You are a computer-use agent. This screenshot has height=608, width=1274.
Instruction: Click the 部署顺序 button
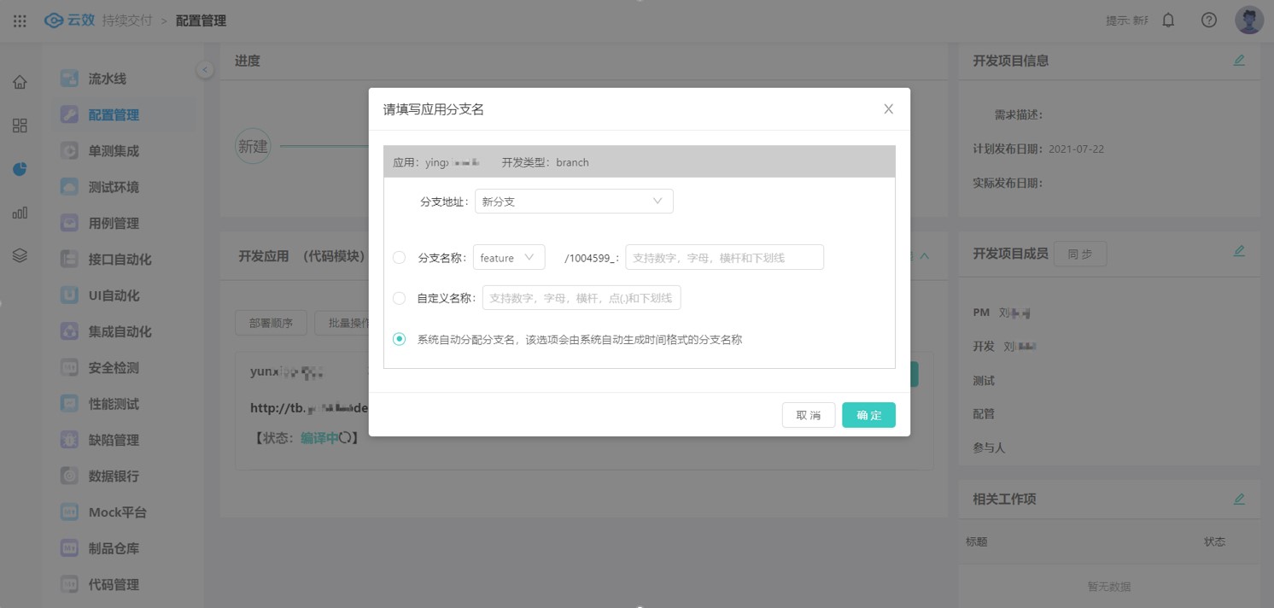pyautogui.click(x=271, y=323)
